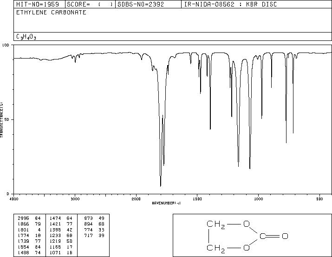Screen dimensions: 332x257
Task: Click the SCORE= field in the header
Action: (x=90, y=4)
